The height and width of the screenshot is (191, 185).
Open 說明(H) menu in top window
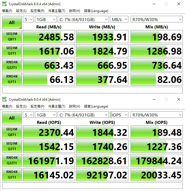(x=75, y=11)
